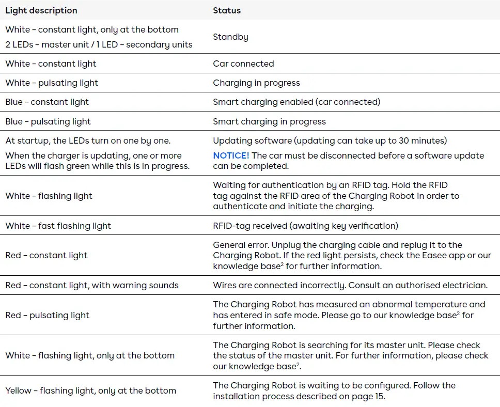Select the 'Standby' status cell
The width and height of the screenshot is (500, 407).
pyautogui.click(x=230, y=37)
